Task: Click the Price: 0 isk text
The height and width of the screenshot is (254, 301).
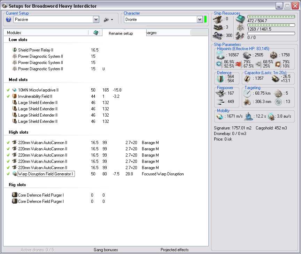Action: (223, 139)
